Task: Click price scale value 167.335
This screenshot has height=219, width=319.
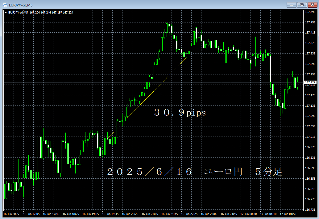Action: pyautogui.click(x=310, y=53)
